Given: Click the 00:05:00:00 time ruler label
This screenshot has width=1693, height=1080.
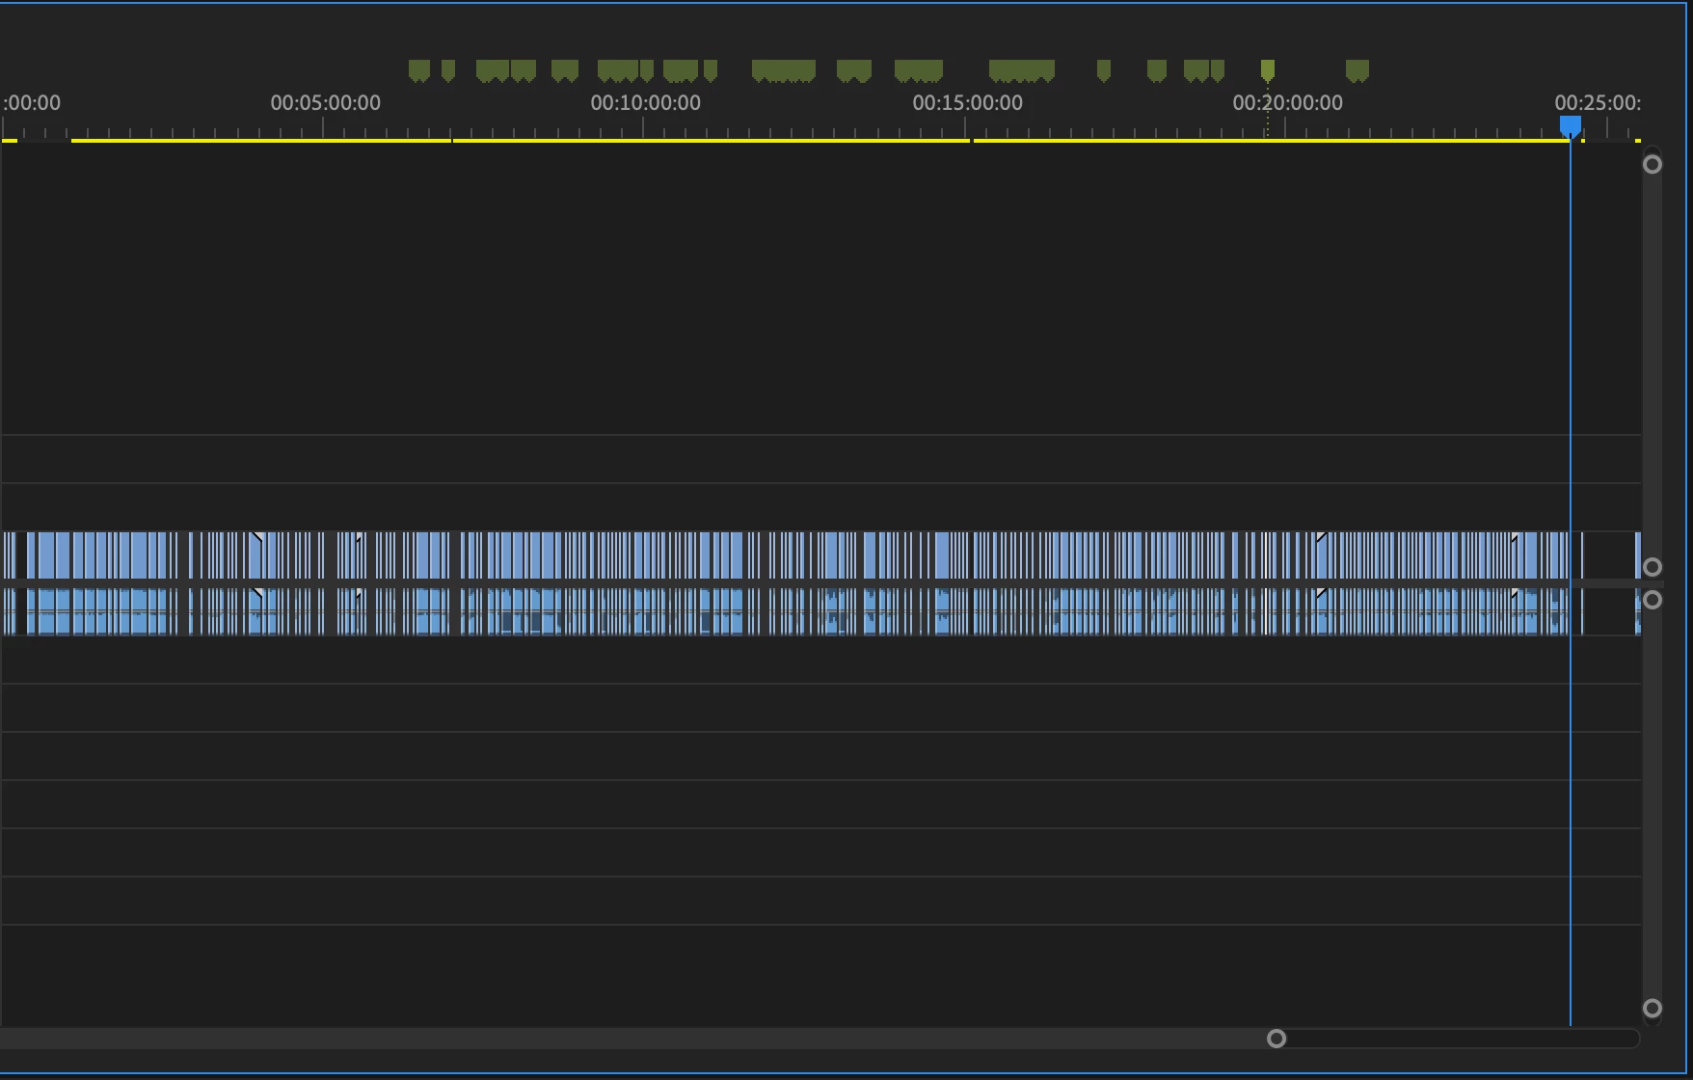Looking at the screenshot, I should coord(325,102).
